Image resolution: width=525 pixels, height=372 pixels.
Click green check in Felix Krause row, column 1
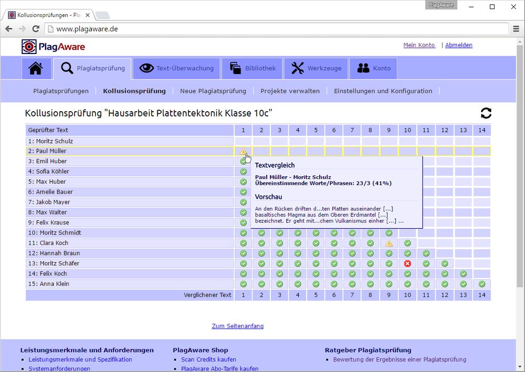pos(244,222)
